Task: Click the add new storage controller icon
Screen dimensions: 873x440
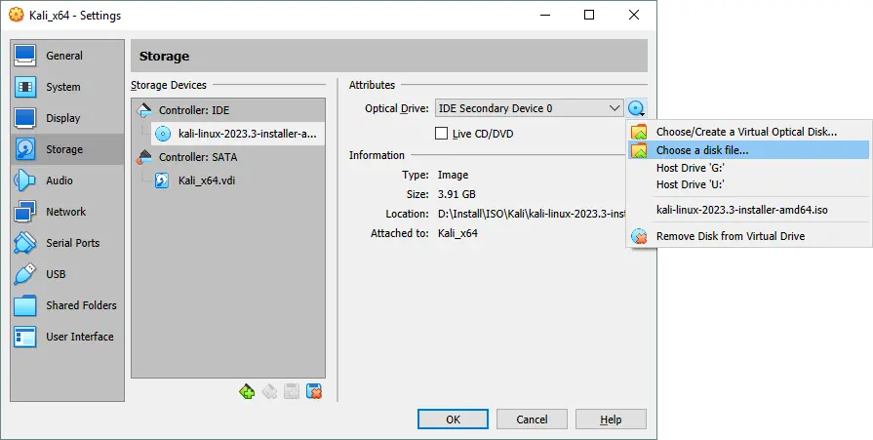Action: tap(247, 392)
